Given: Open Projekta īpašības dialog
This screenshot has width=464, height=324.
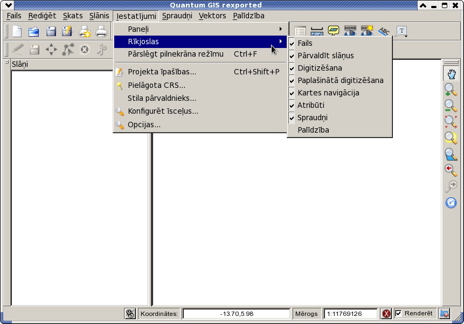Looking at the screenshot, I should pos(200,72).
